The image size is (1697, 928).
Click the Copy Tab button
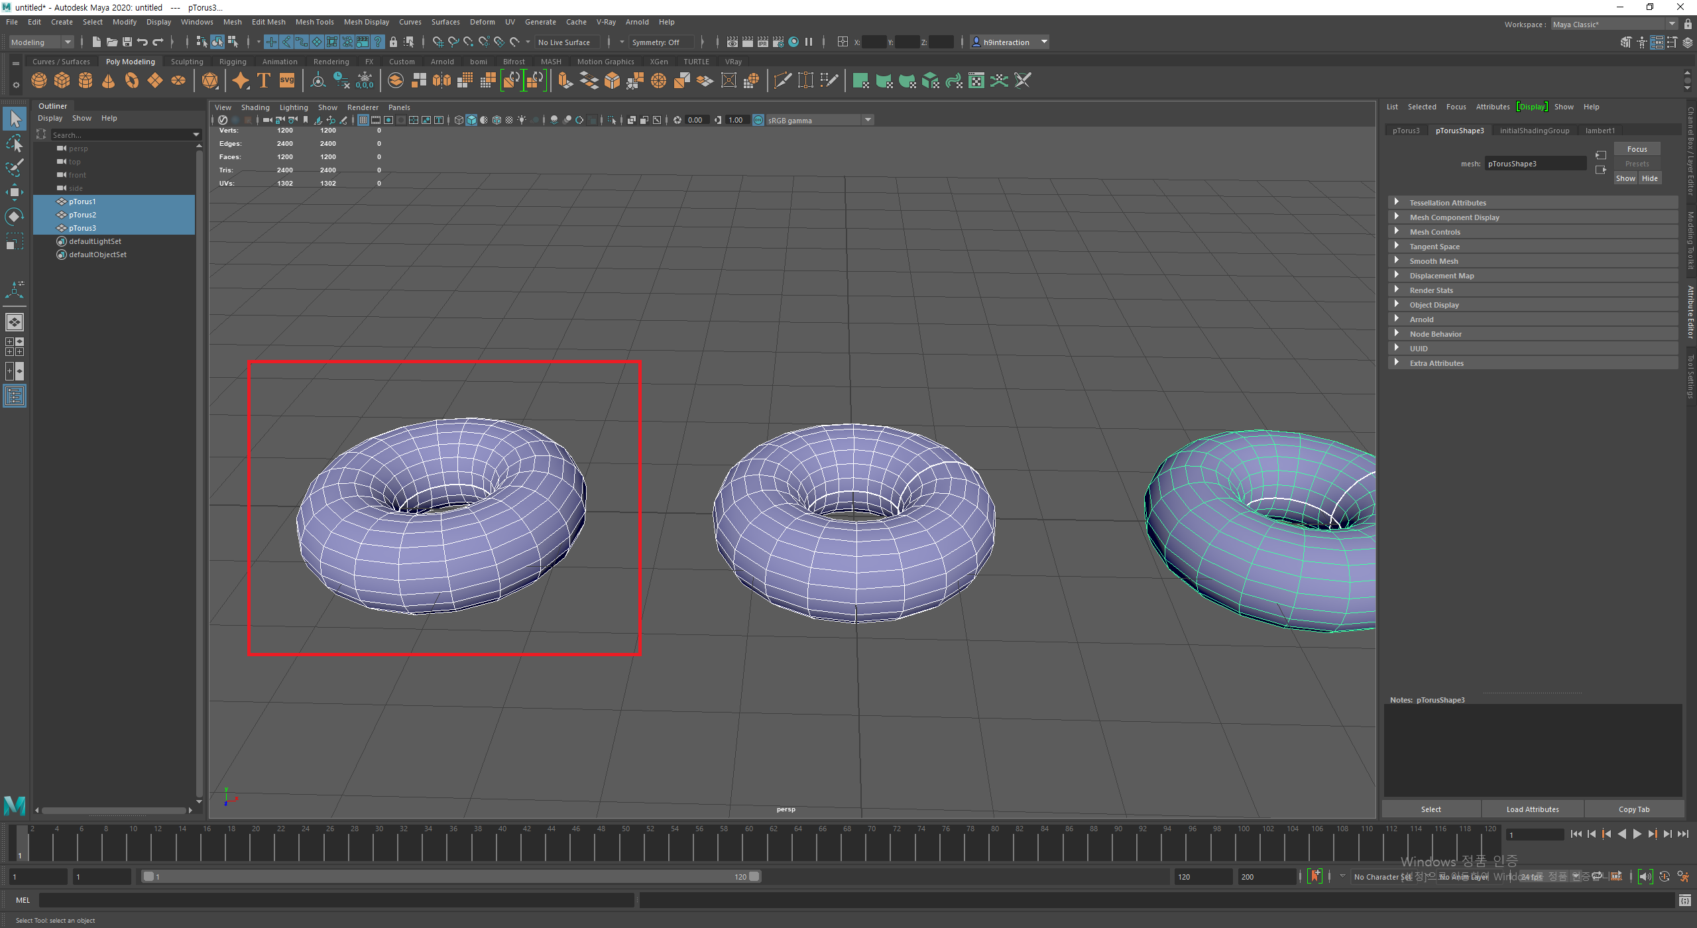point(1633,809)
